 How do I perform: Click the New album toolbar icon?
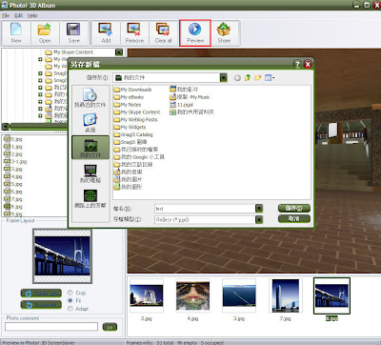[16, 30]
